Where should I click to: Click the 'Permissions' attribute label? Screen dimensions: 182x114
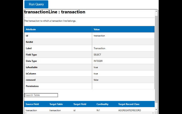pos(32,86)
